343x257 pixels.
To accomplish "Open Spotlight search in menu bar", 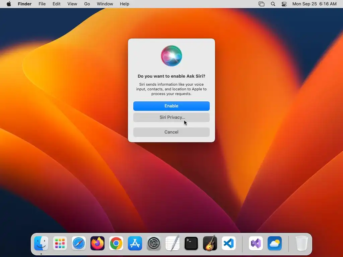I will click(273, 4).
